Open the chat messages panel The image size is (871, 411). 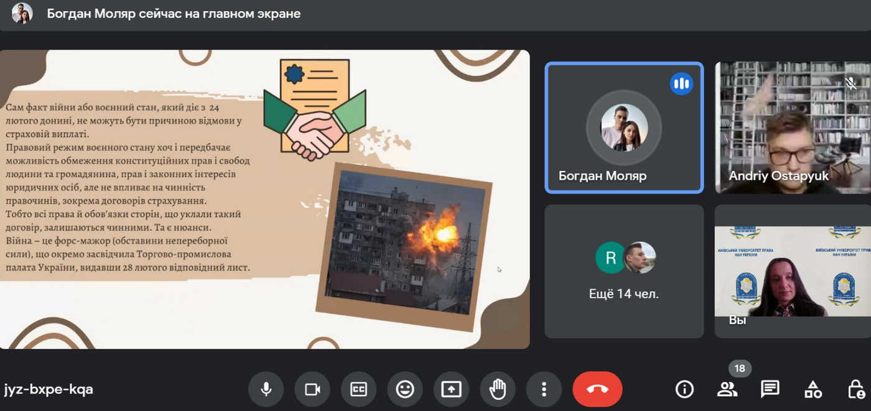click(770, 389)
